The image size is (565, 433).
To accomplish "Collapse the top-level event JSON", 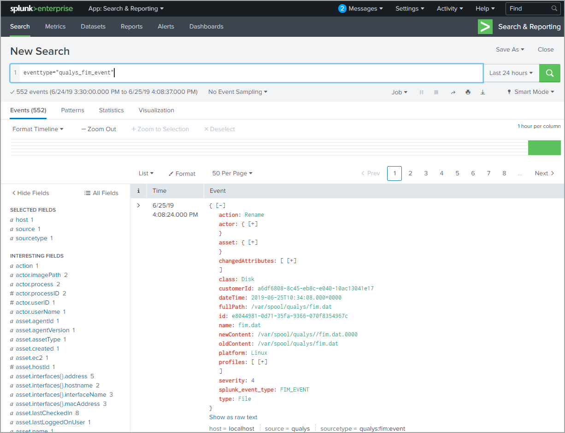I will (221, 206).
